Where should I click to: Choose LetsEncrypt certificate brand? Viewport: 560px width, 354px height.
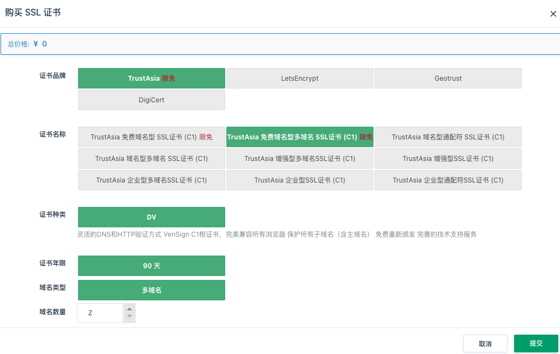click(299, 78)
